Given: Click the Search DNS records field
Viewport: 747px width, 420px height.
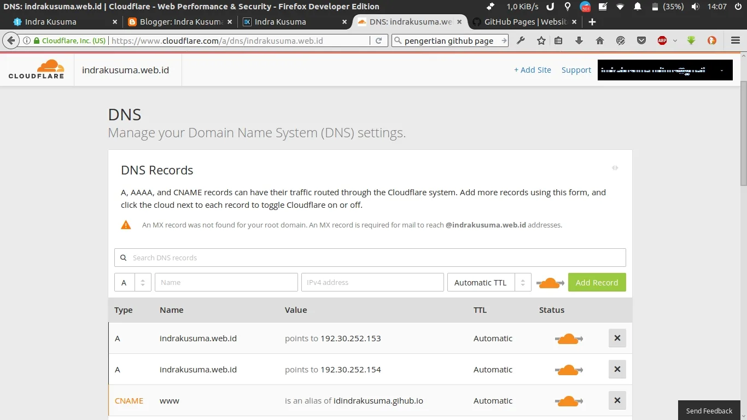Looking at the screenshot, I should (370, 258).
